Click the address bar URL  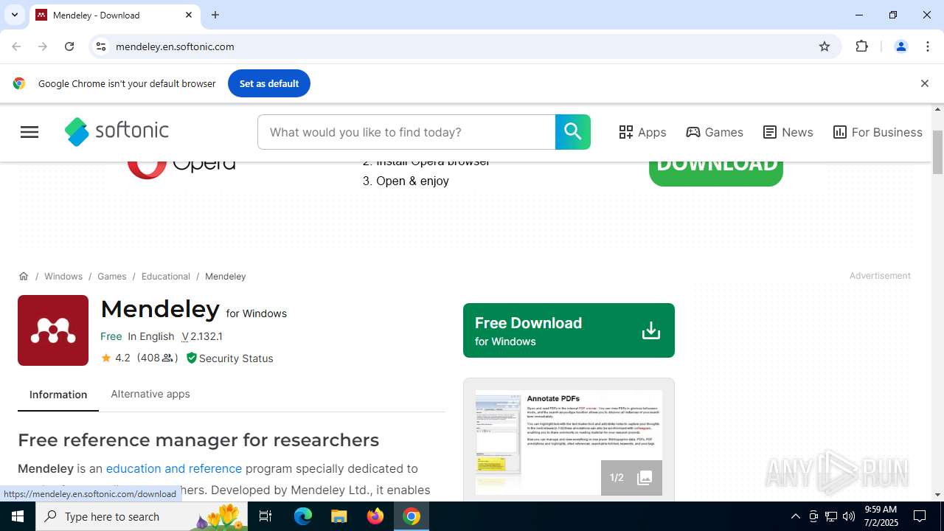click(175, 46)
